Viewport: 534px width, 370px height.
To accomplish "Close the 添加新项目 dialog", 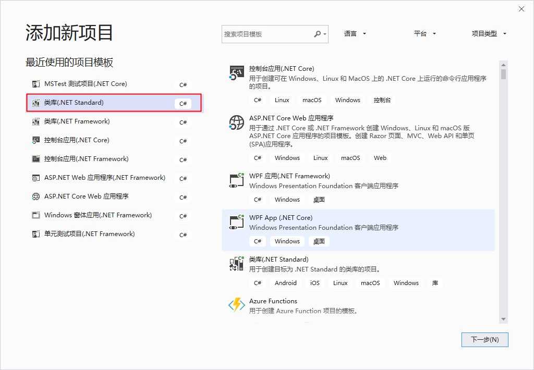I will tap(521, 9).
